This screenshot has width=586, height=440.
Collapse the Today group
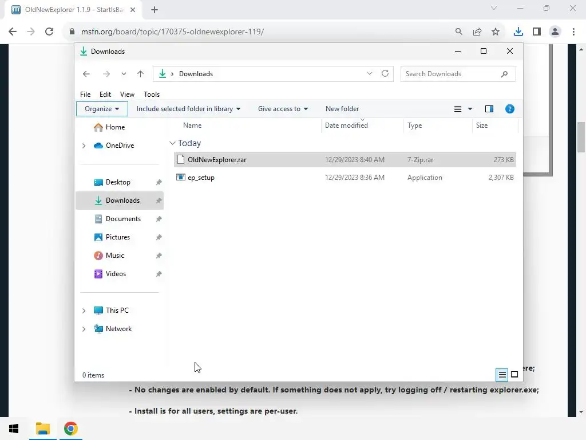pos(172,143)
